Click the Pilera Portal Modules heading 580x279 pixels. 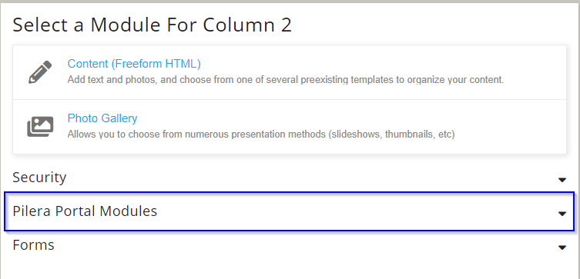point(85,211)
